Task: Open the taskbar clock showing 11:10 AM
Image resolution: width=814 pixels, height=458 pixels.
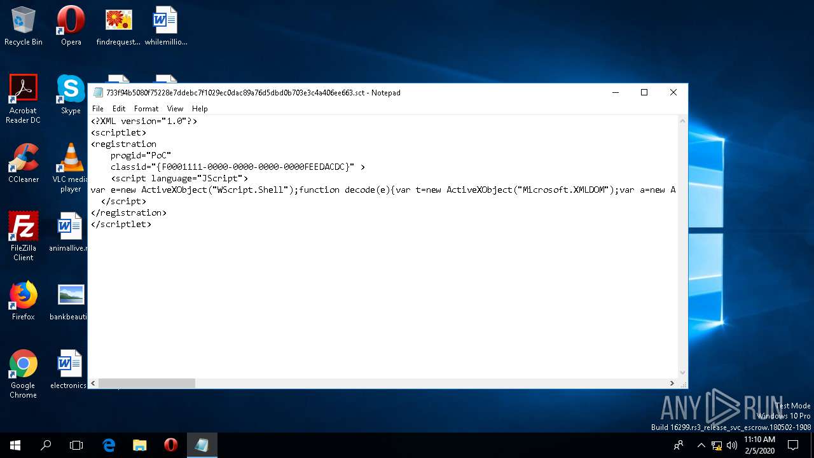Action: pyautogui.click(x=760, y=445)
